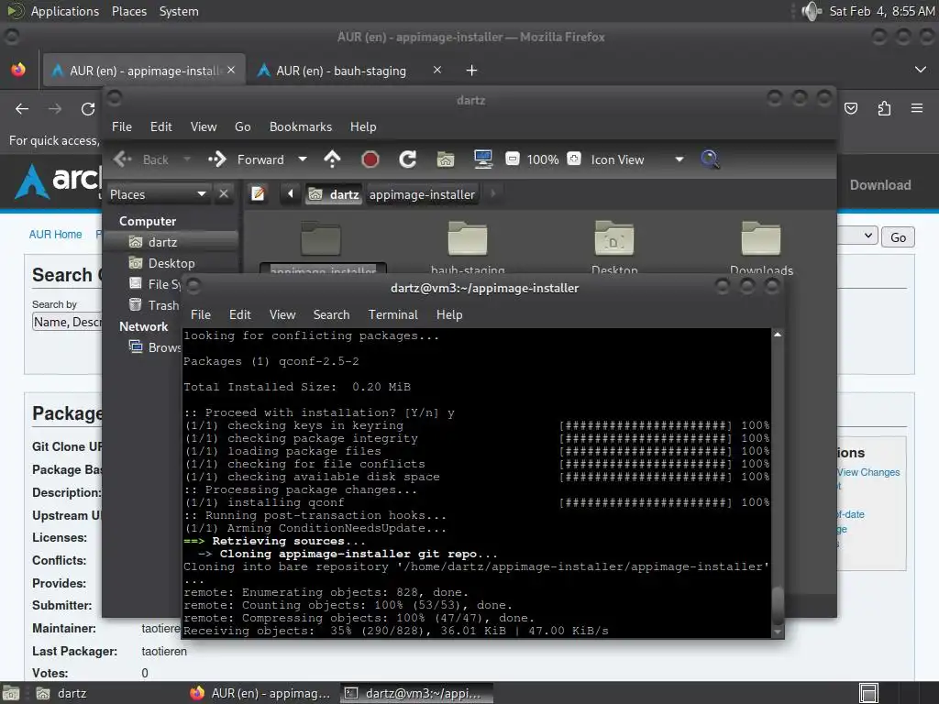This screenshot has width=939, height=704.
Task: Close the bauh-staging Firefox tab
Action: [x=437, y=70]
